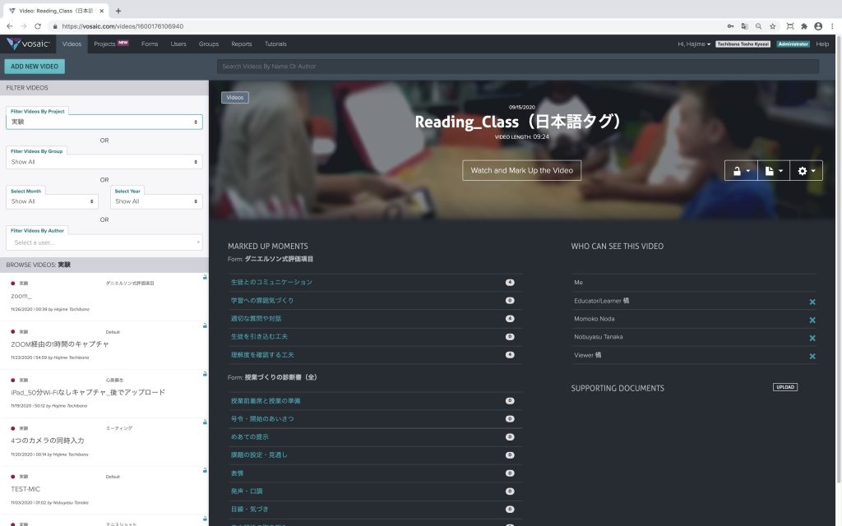
Task: Open video zoom_ in list
Action: (x=21, y=296)
